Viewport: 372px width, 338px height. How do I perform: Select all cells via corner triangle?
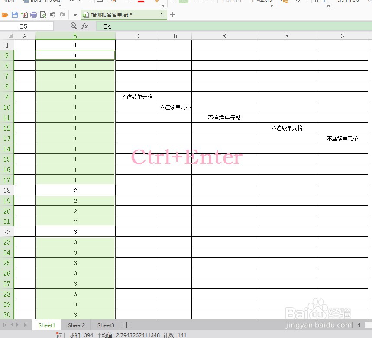[10, 36]
